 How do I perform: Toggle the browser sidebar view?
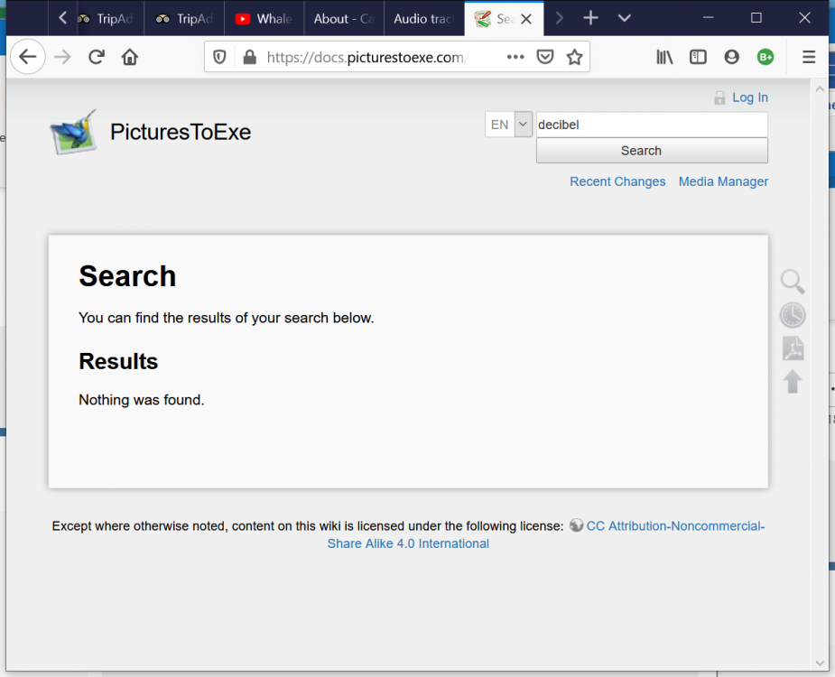pyautogui.click(x=698, y=58)
